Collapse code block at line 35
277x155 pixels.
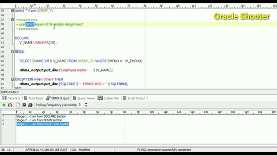[13, 10]
